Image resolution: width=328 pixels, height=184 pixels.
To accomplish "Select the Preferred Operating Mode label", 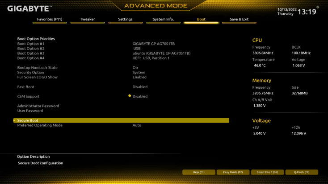I will pos(40,125).
